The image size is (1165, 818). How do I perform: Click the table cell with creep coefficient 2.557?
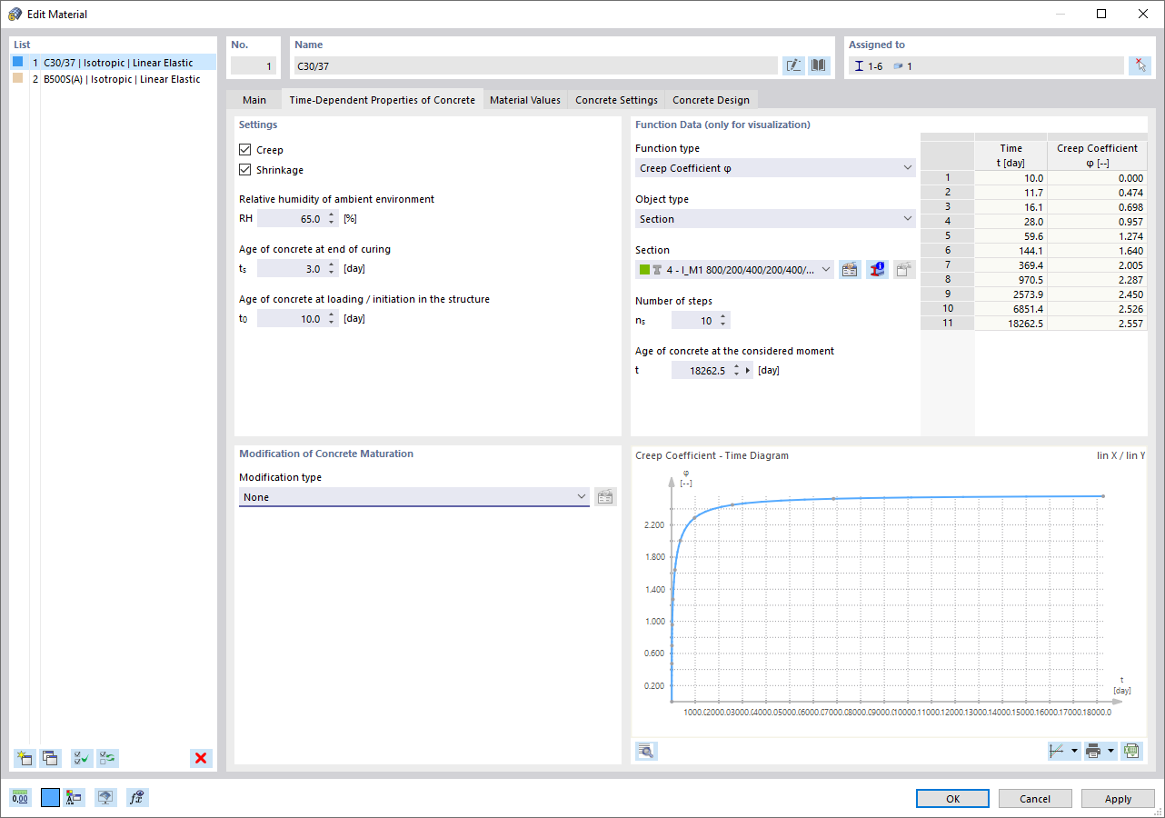tap(1098, 324)
